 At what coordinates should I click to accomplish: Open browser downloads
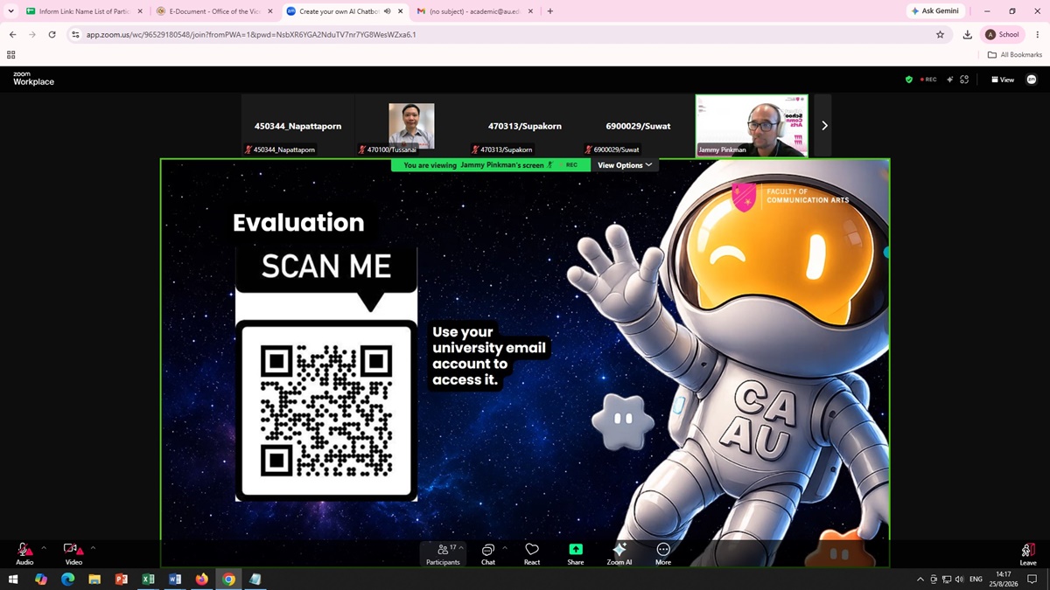point(967,35)
